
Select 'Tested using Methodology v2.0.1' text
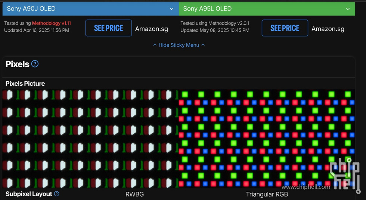point(214,23)
